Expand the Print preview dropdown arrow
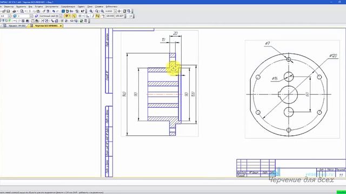Screen dimensions: 346x194 tap(25, 11)
